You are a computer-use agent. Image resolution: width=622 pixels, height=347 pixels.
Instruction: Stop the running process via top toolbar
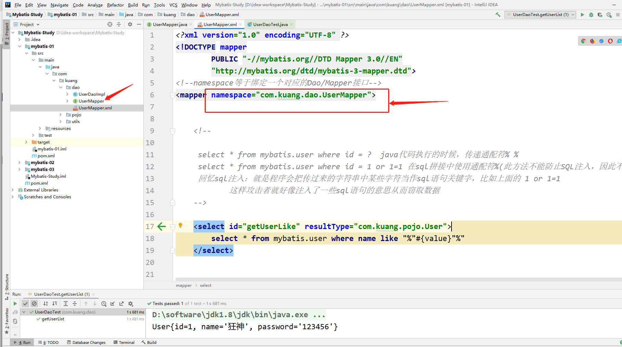point(618,15)
